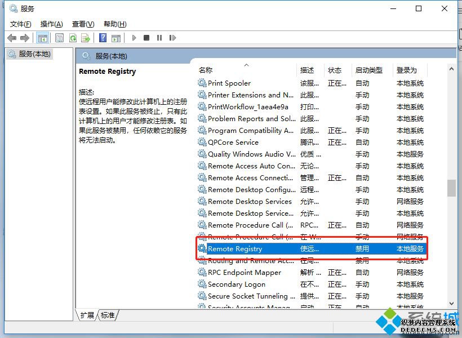Click 网络服务 logon of RPC Endpoint Mapper

[x=410, y=272]
